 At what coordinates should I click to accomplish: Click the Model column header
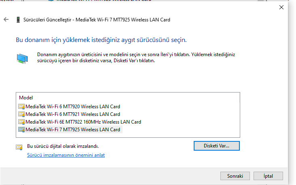[x=26, y=98]
